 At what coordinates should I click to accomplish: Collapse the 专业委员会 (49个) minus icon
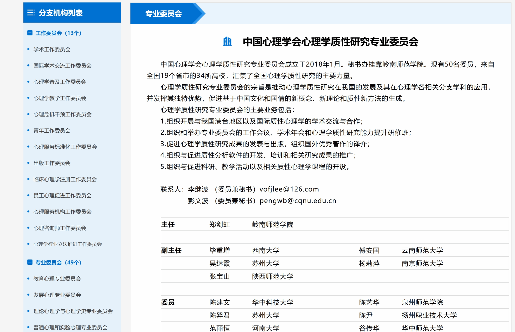coord(30,262)
